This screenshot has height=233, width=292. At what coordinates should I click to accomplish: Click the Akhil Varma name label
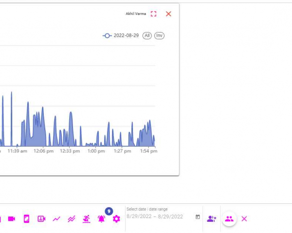pos(136,14)
